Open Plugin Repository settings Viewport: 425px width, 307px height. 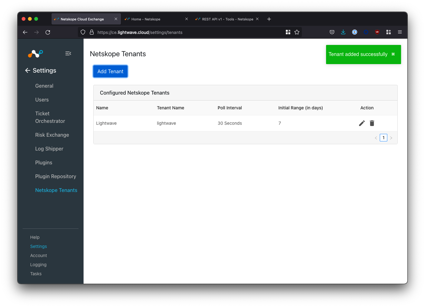[x=56, y=176]
